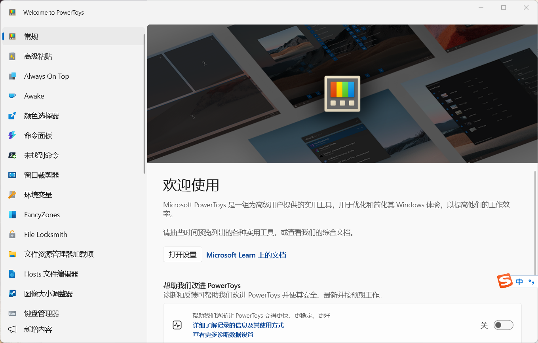
Task: Click 查看更多诊断数据设置 link
Action: 222,334
